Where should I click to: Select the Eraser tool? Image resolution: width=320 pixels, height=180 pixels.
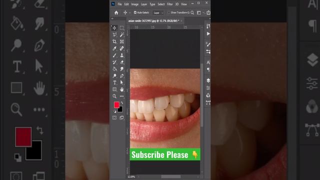pos(122,62)
